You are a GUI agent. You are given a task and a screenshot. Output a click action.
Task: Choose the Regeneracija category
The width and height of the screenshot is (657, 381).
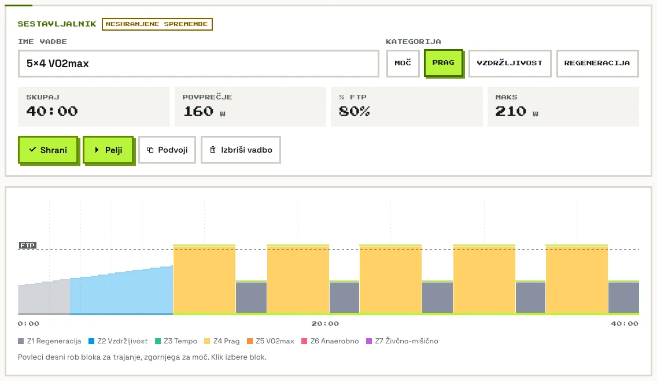[597, 63]
